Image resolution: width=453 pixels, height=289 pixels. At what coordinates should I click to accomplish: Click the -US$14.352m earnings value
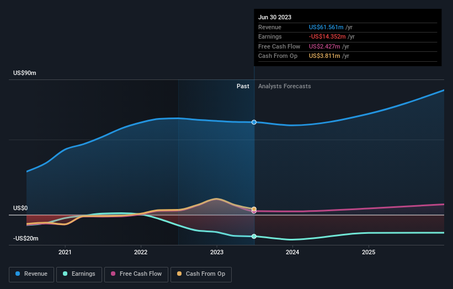point(327,36)
